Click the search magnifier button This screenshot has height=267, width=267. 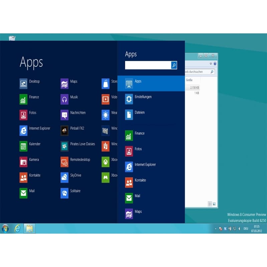174,65
